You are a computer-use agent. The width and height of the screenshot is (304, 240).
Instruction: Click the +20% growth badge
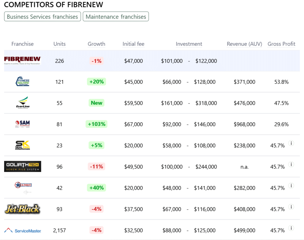[96, 82]
